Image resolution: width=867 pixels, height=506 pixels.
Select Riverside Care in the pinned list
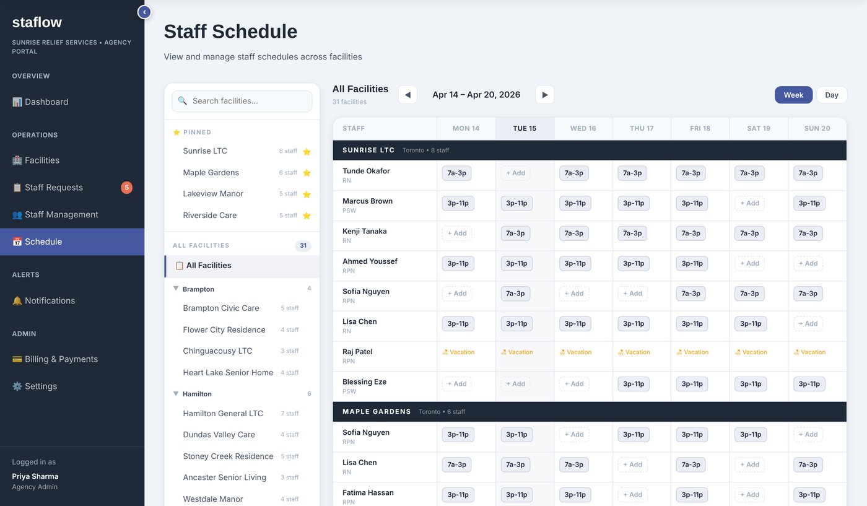pyautogui.click(x=242, y=216)
